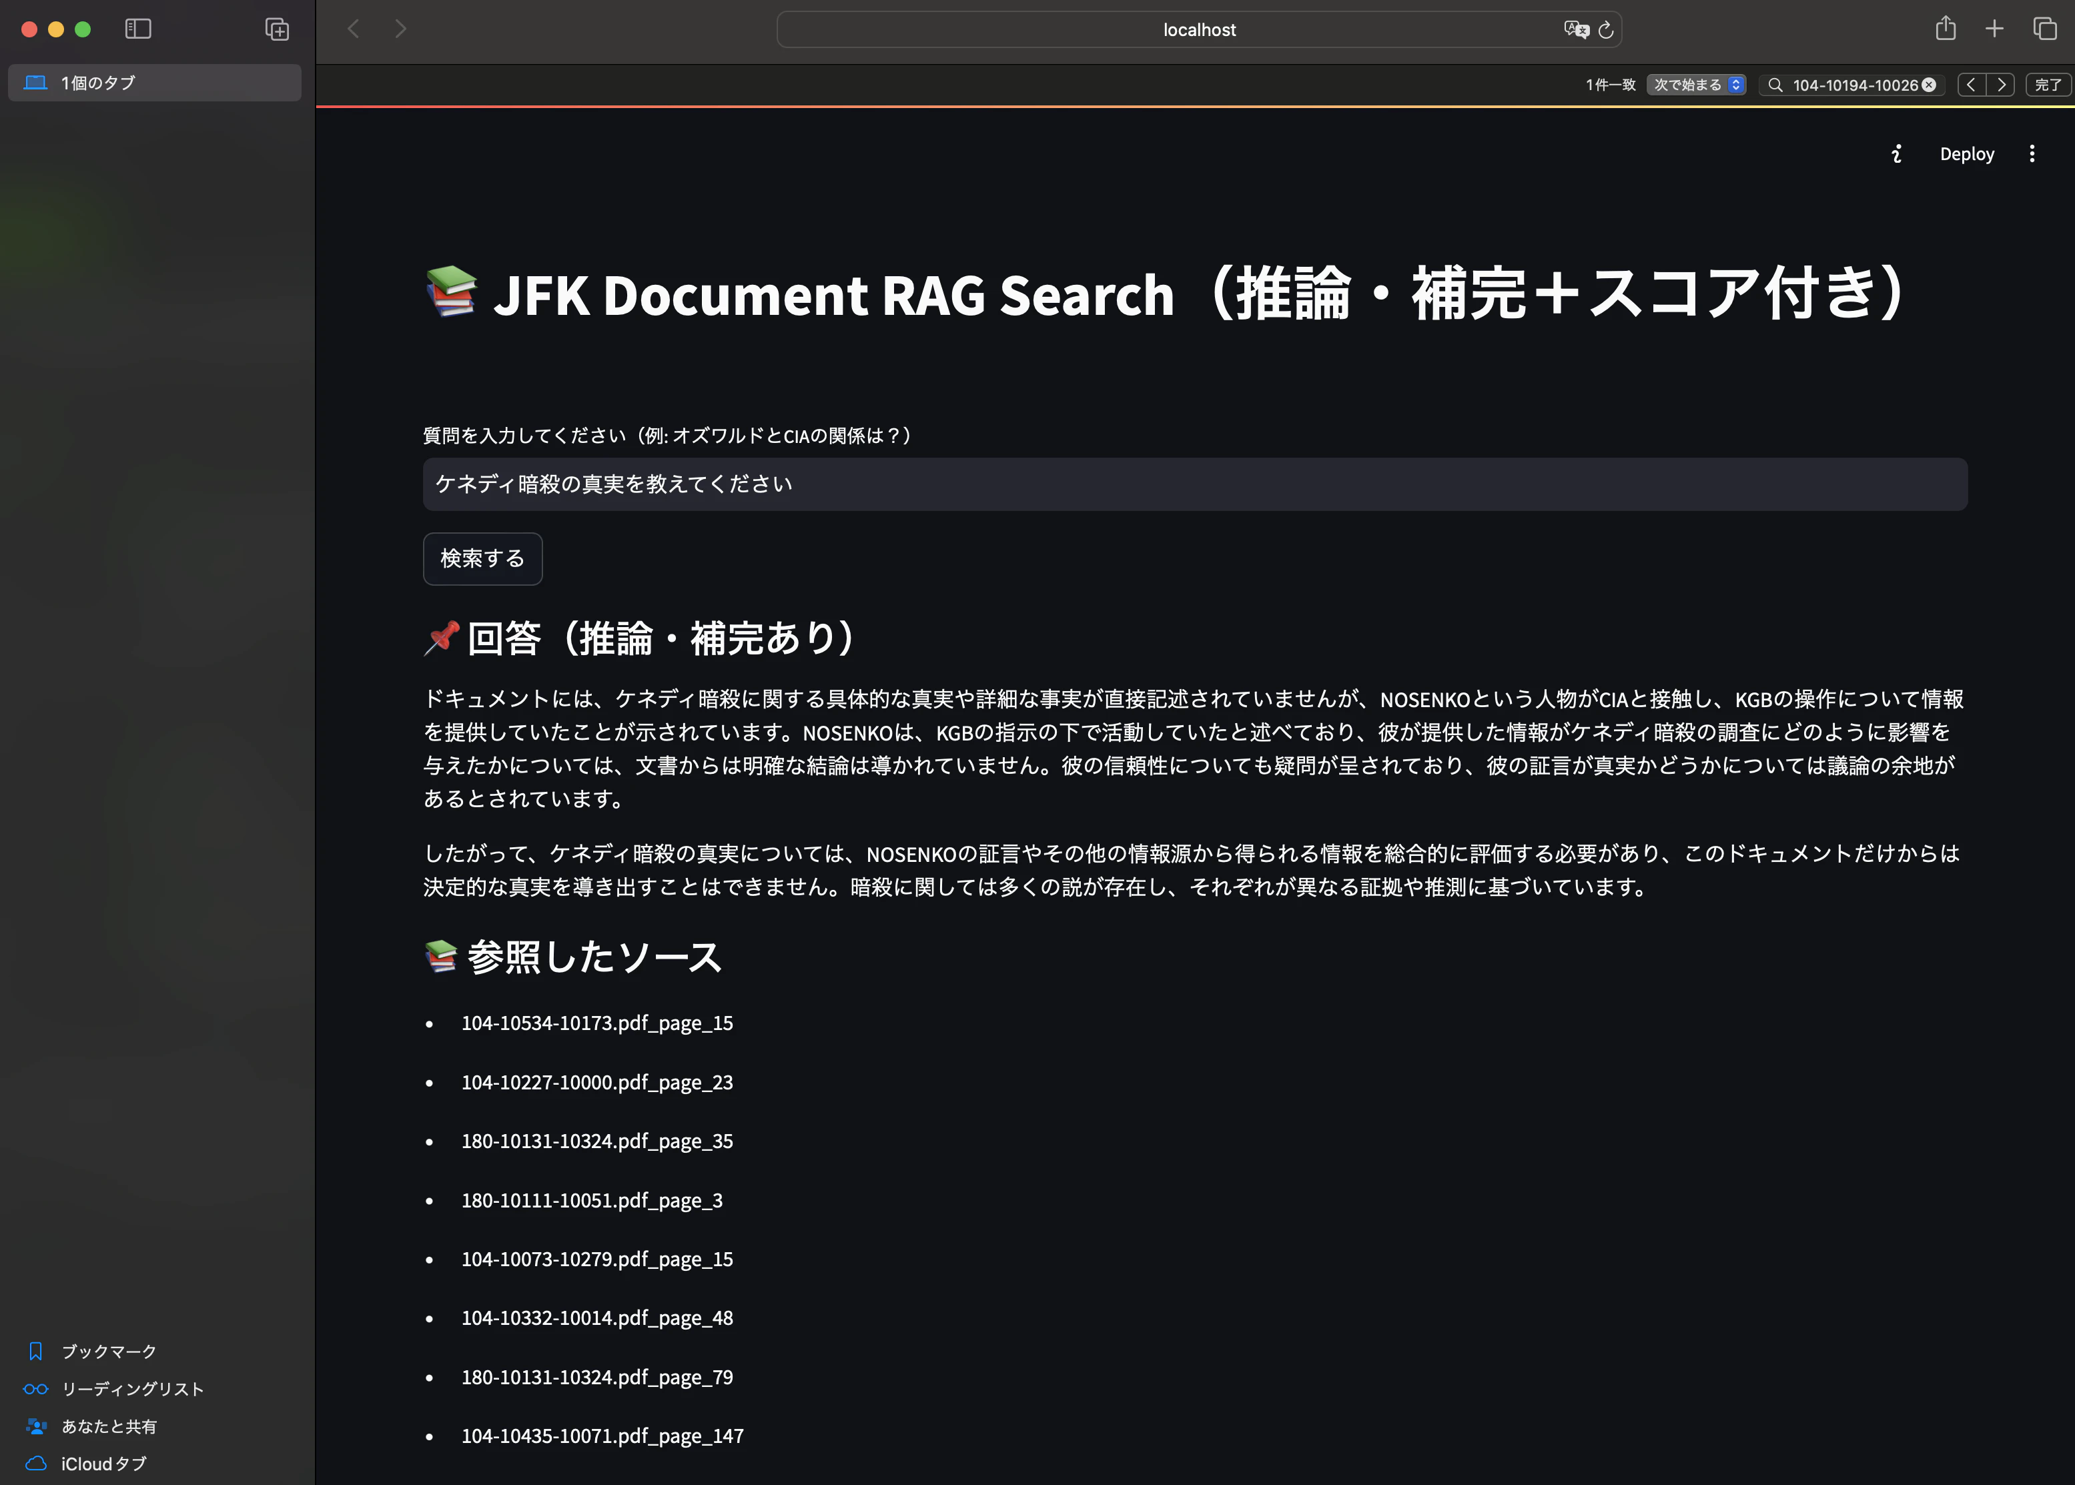Click source 180-10131-10324.pdf_page_79
2075x1485 pixels.
coord(597,1377)
